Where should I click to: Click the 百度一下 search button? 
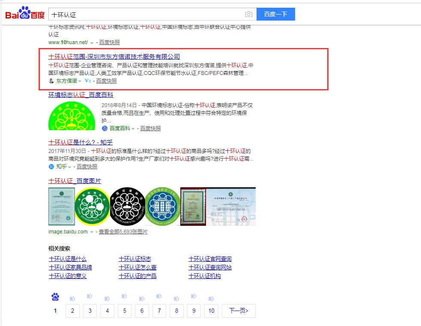coord(276,14)
